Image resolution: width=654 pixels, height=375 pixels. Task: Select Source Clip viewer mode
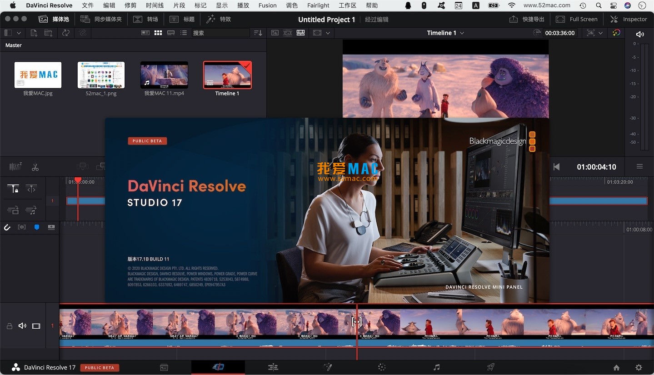[x=275, y=33]
